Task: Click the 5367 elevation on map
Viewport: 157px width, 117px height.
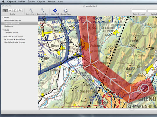Action: pyautogui.click(x=74, y=87)
